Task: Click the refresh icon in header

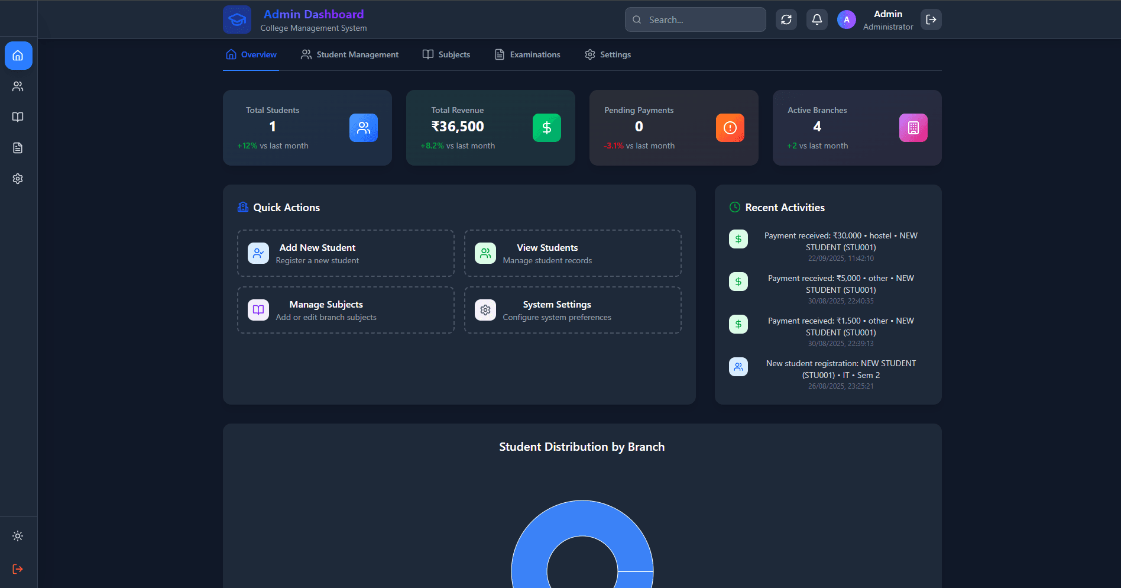Action: click(786, 20)
